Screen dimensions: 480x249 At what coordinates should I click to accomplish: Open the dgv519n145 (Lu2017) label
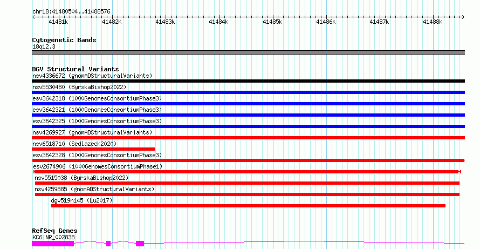click(x=82, y=200)
